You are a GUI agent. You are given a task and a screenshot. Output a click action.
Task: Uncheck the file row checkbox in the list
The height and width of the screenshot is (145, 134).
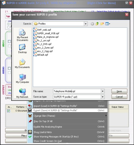click(x=9, y=111)
